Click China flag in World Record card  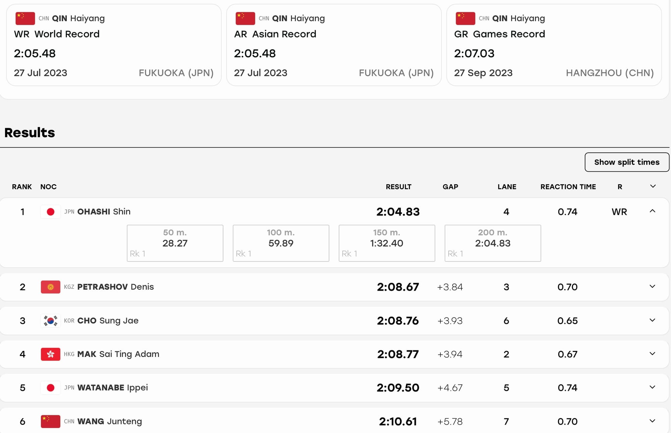click(25, 18)
